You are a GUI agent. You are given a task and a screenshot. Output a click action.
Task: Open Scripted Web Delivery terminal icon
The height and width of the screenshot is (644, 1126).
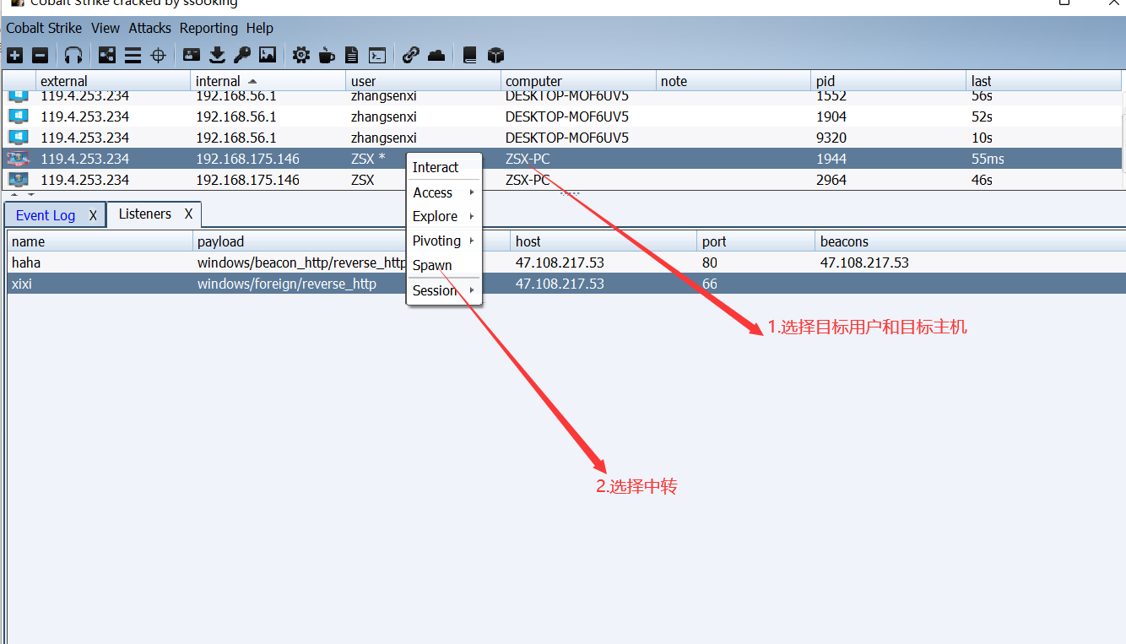click(377, 56)
